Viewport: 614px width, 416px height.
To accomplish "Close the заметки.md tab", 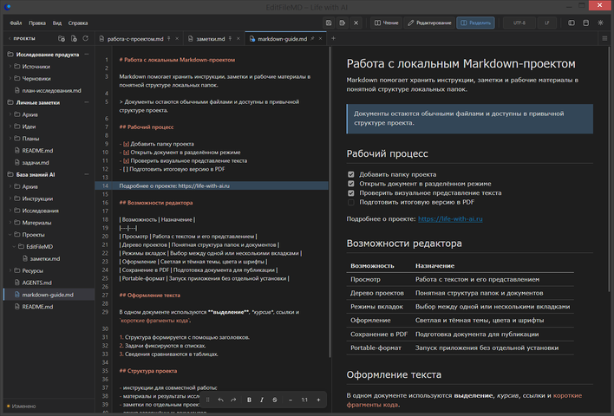I will point(238,38).
